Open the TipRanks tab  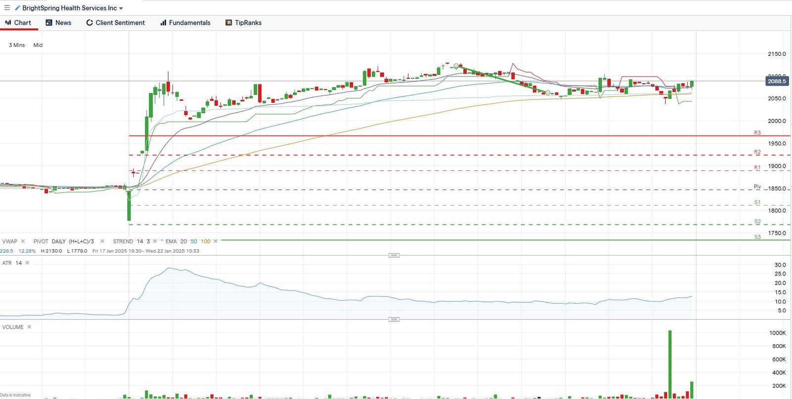point(243,23)
